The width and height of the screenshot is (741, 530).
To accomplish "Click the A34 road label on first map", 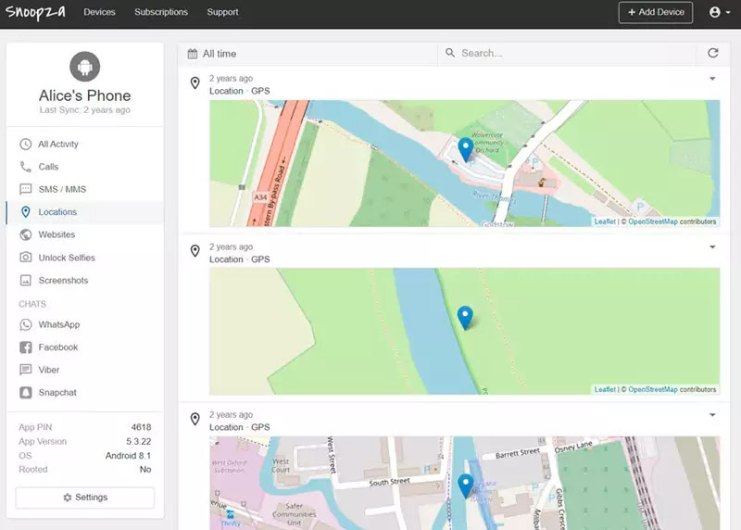I will tap(261, 197).
